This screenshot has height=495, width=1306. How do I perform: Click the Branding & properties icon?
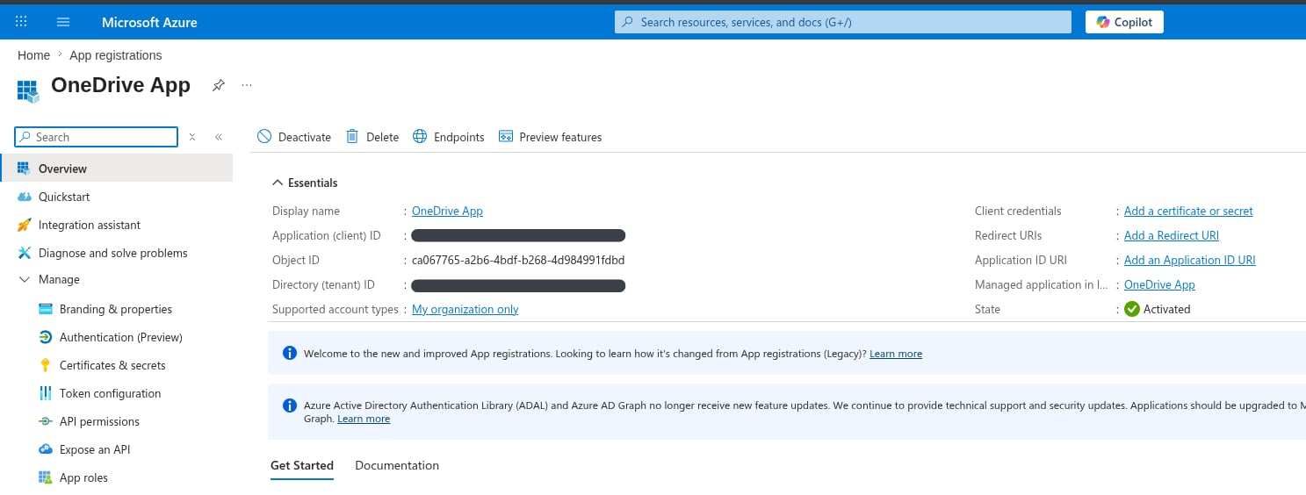point(46,309)
